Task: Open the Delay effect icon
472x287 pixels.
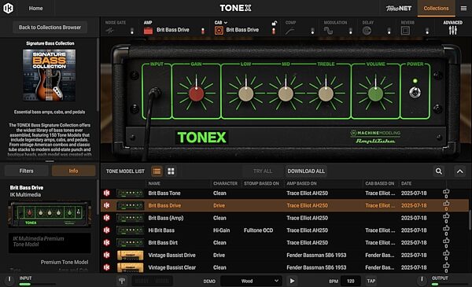Action: click(x=367, y=31)
